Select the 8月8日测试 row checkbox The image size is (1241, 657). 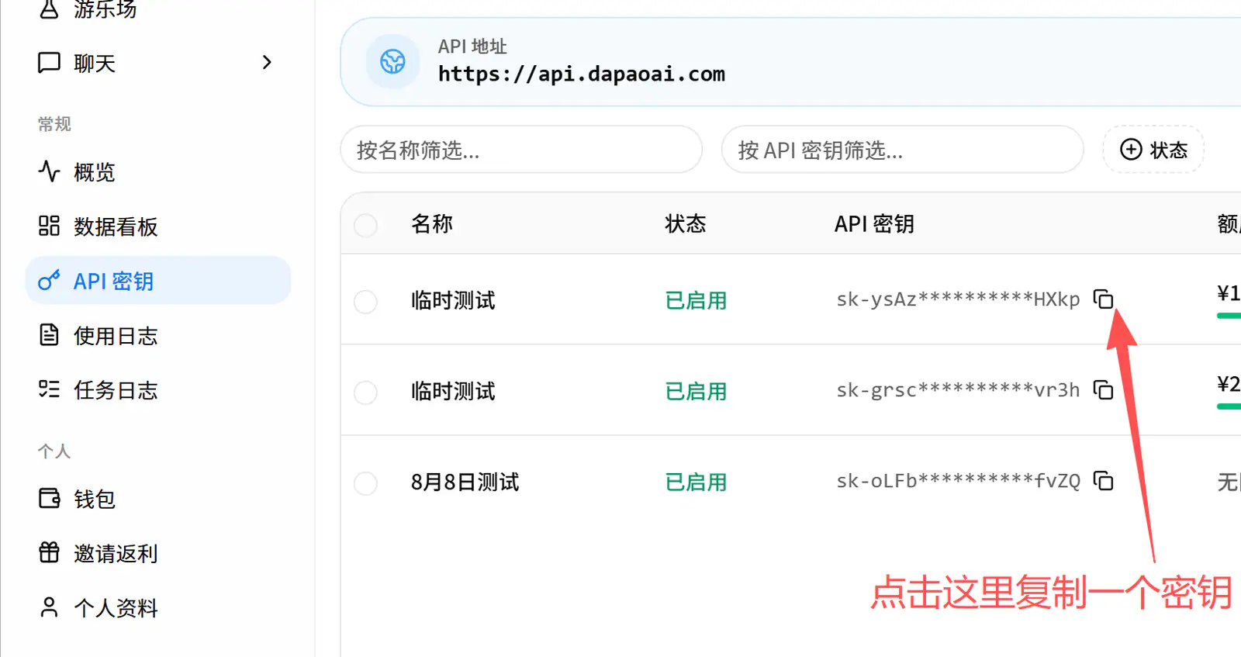click(365, 483)
